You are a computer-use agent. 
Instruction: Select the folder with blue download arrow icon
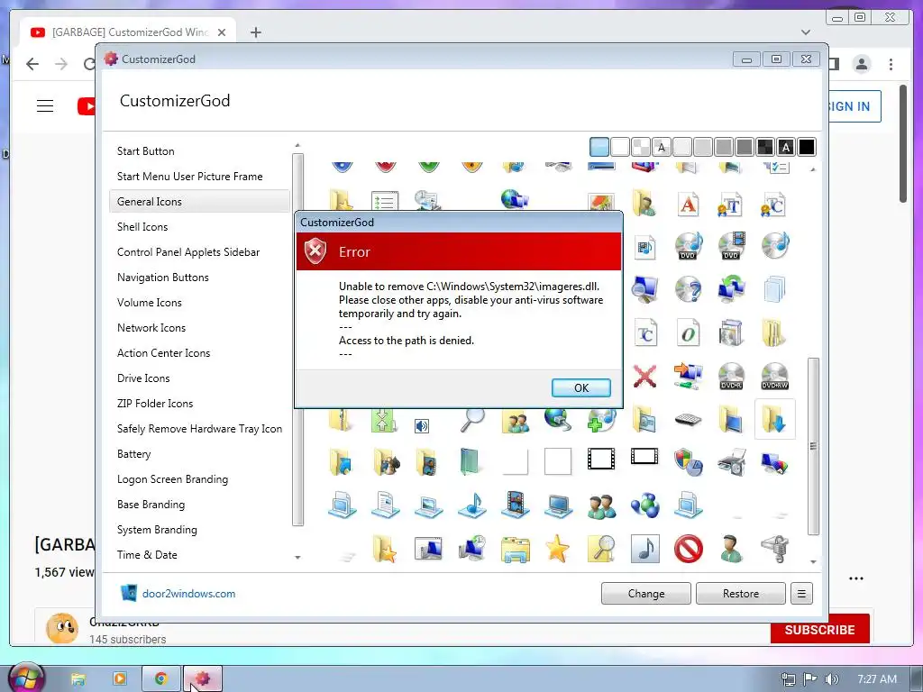point(774,420)
